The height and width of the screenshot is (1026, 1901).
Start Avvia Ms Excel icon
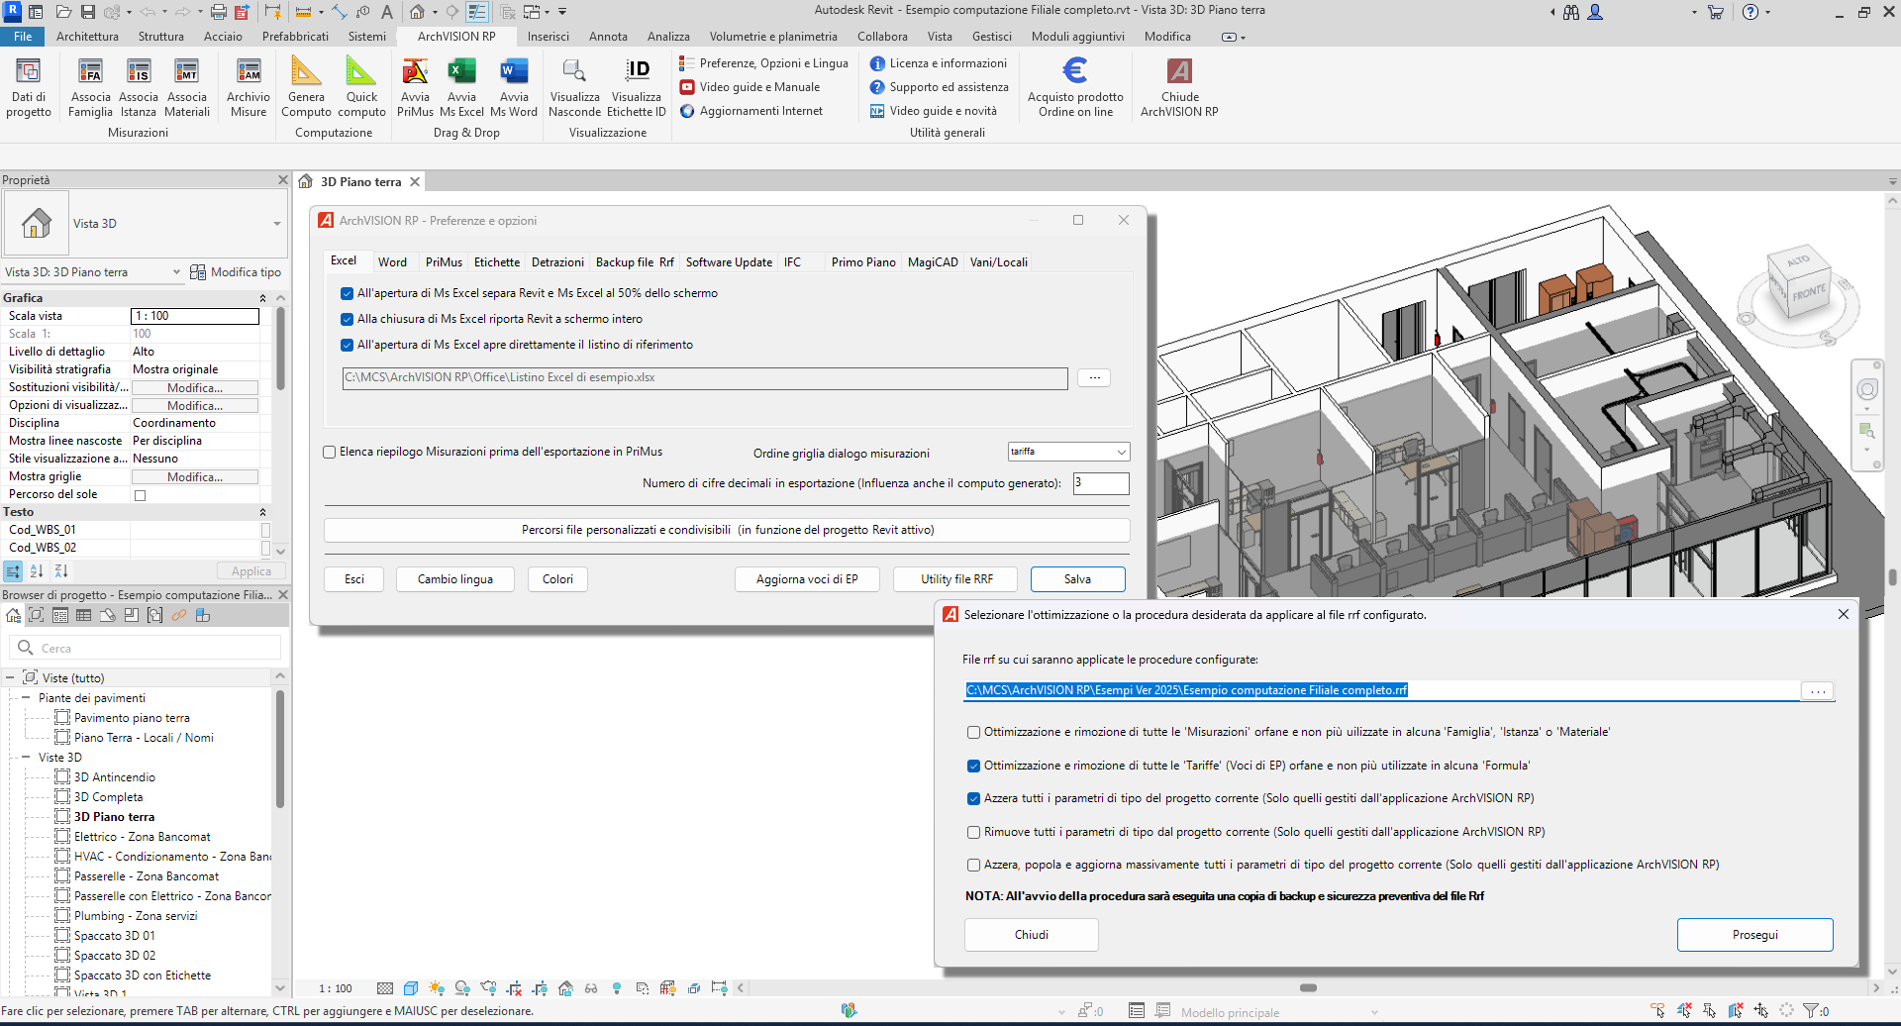[461, 87]
